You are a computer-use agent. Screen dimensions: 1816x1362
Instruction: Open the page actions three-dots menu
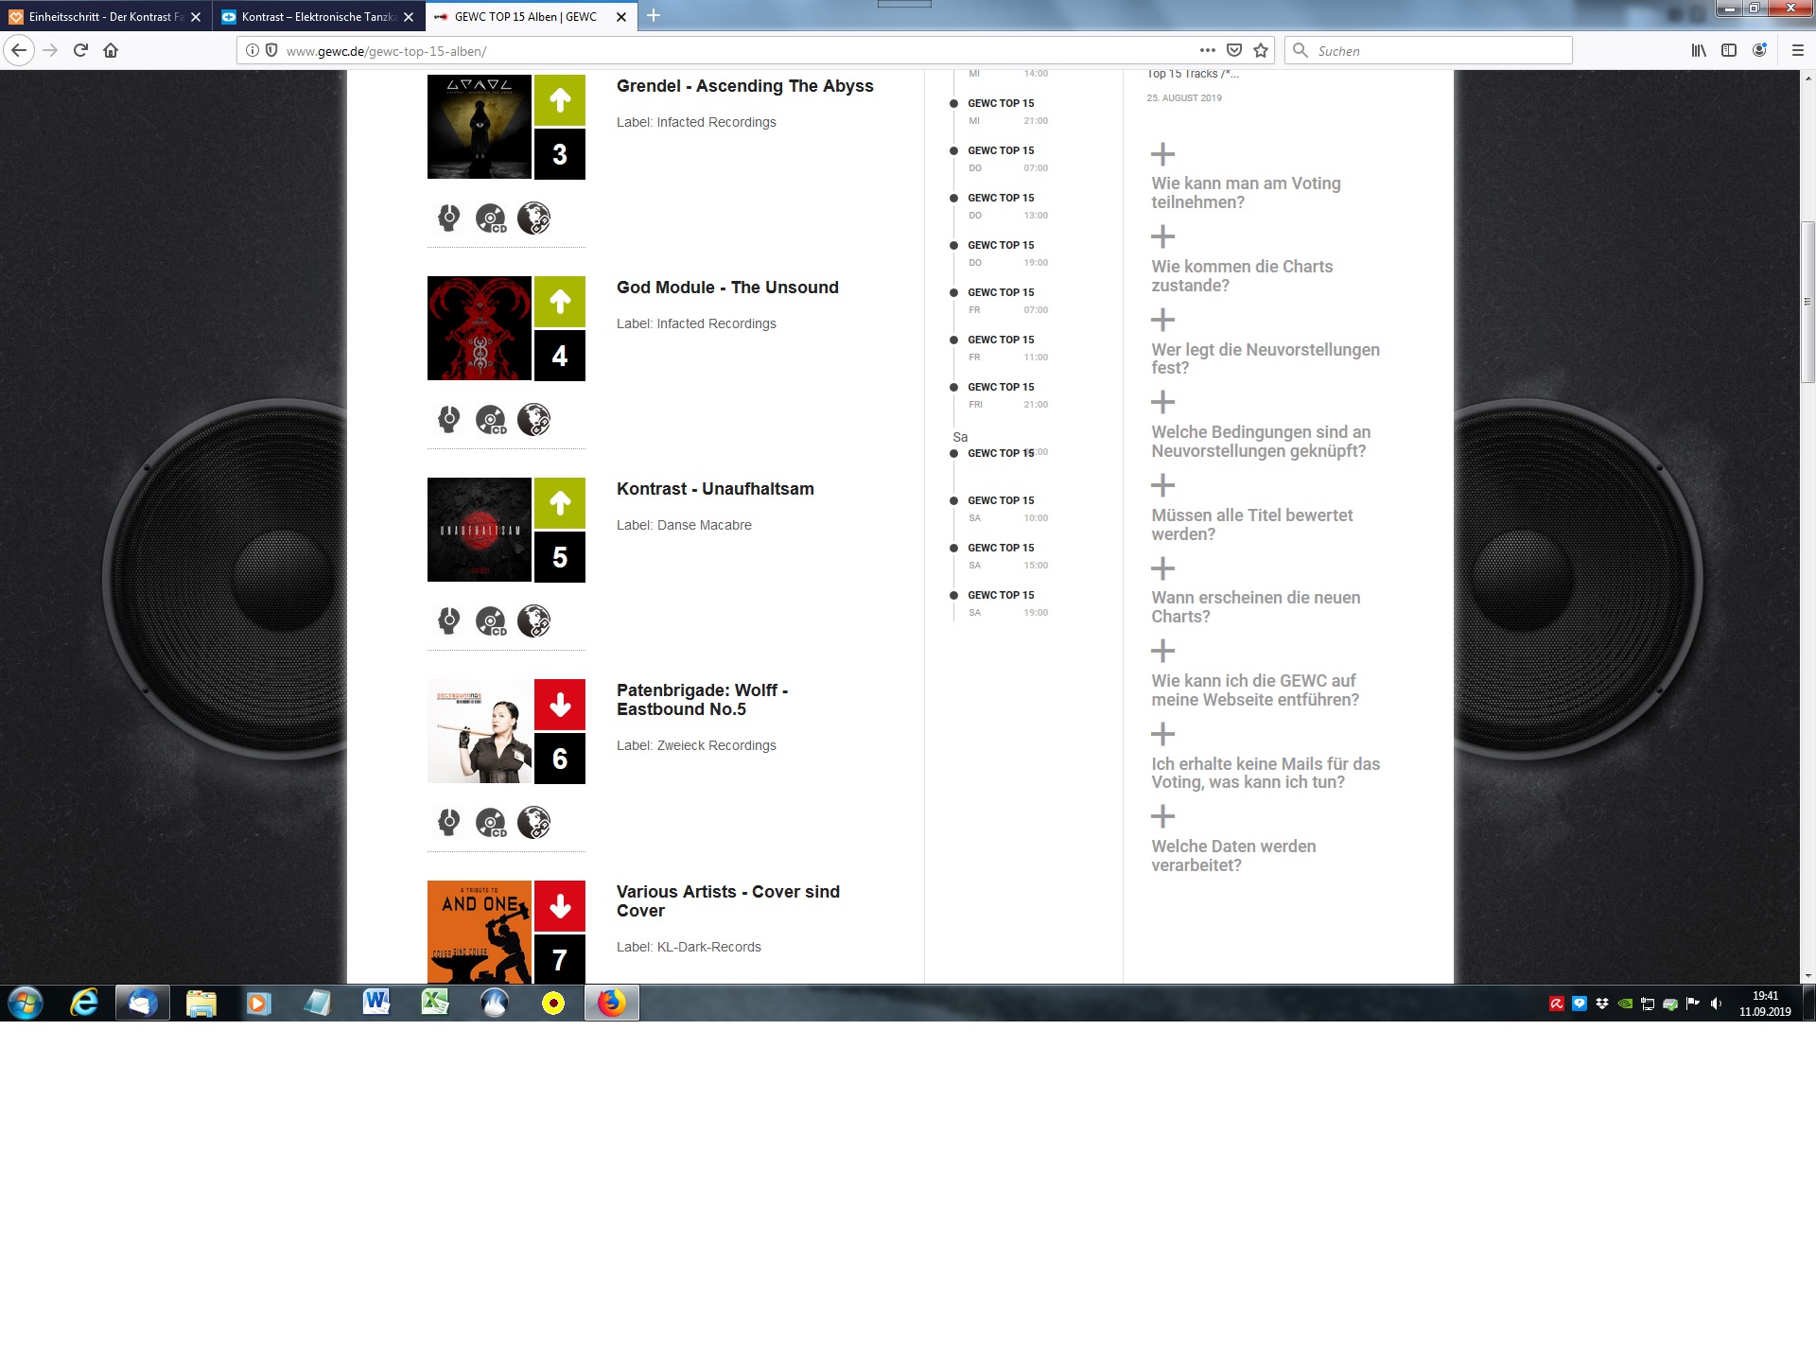click(1208, 50)
